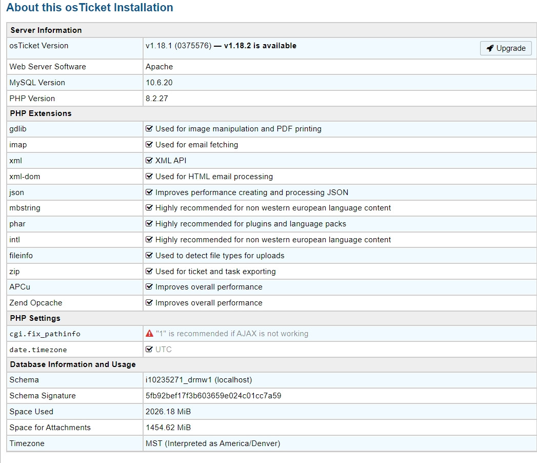This screenshot has height=463, width=537.
Task: Click the intl check icon
Action: click(x=149, y=239)
